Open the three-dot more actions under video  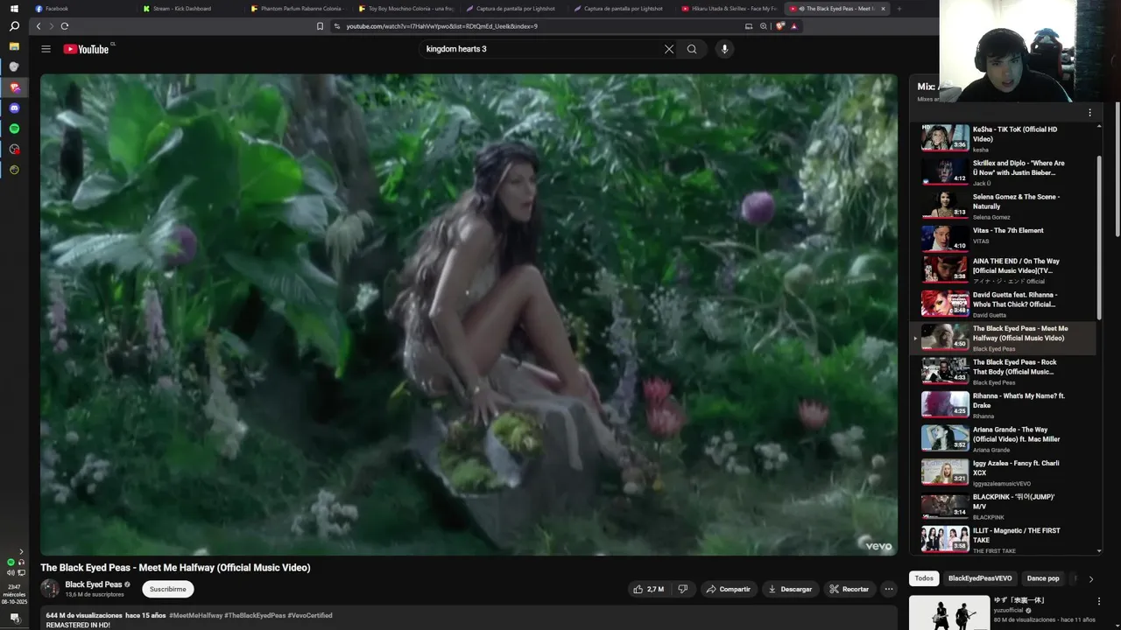(x=889, y=589)
